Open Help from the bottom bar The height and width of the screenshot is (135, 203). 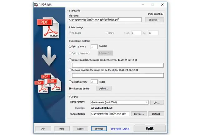[x=62, y=129]
